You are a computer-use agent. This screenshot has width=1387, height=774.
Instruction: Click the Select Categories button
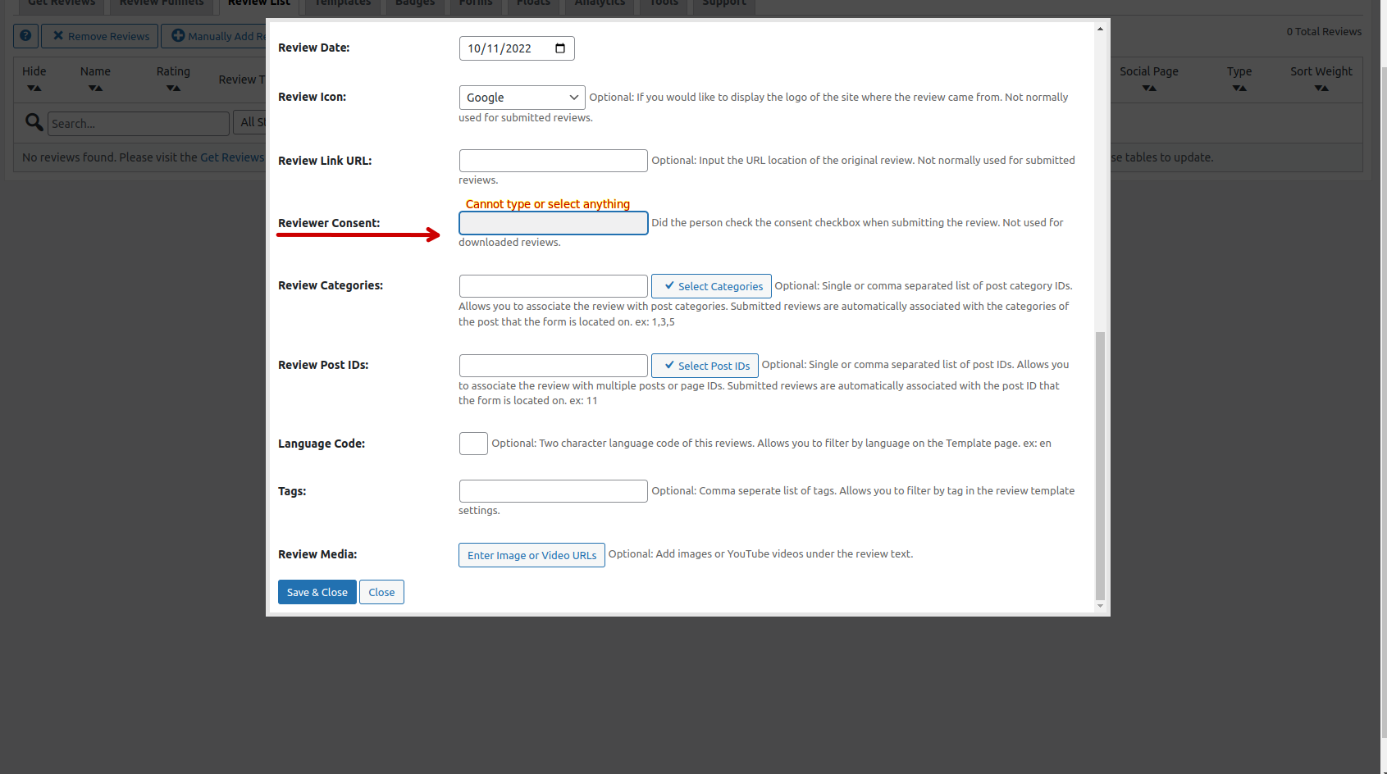711,286
